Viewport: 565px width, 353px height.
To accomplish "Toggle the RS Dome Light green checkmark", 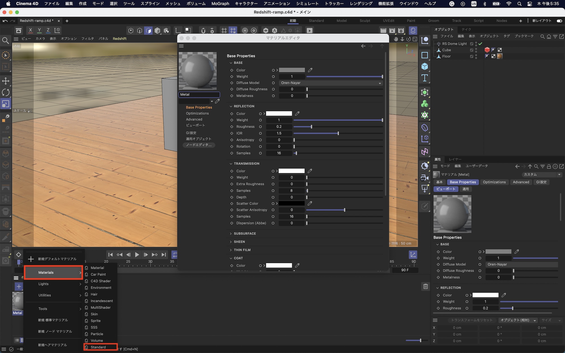I will [x=480, y=44].
